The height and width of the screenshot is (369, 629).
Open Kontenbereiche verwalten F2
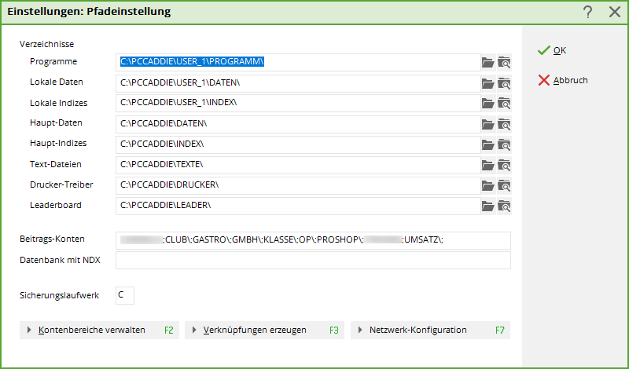click(100, 330)
